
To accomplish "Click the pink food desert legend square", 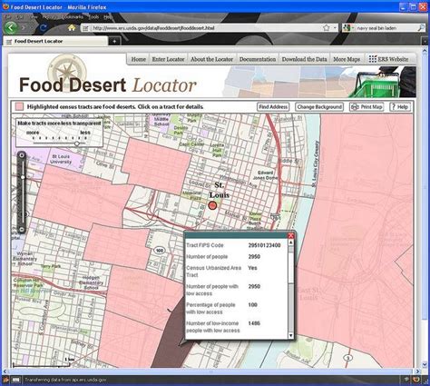I will point(19,106).
